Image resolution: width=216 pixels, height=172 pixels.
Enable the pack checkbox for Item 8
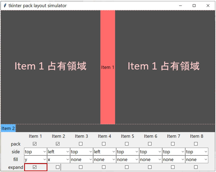196,144
